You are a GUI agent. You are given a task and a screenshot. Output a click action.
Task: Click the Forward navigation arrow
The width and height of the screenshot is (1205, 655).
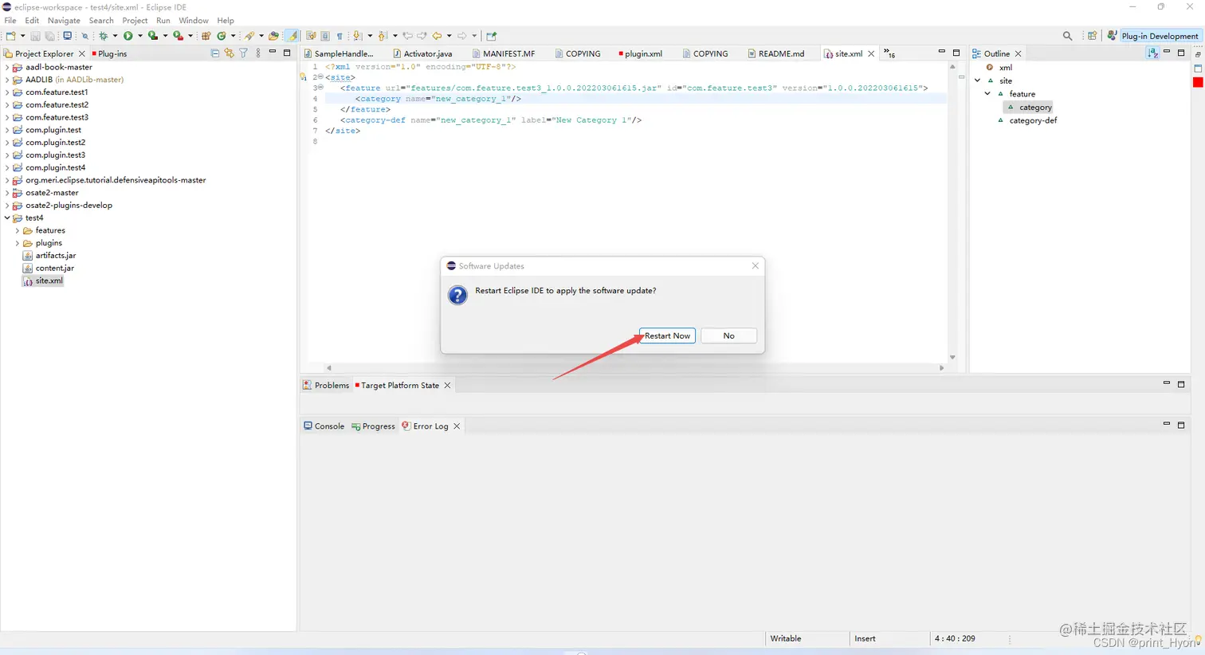(x=461, y=36)
